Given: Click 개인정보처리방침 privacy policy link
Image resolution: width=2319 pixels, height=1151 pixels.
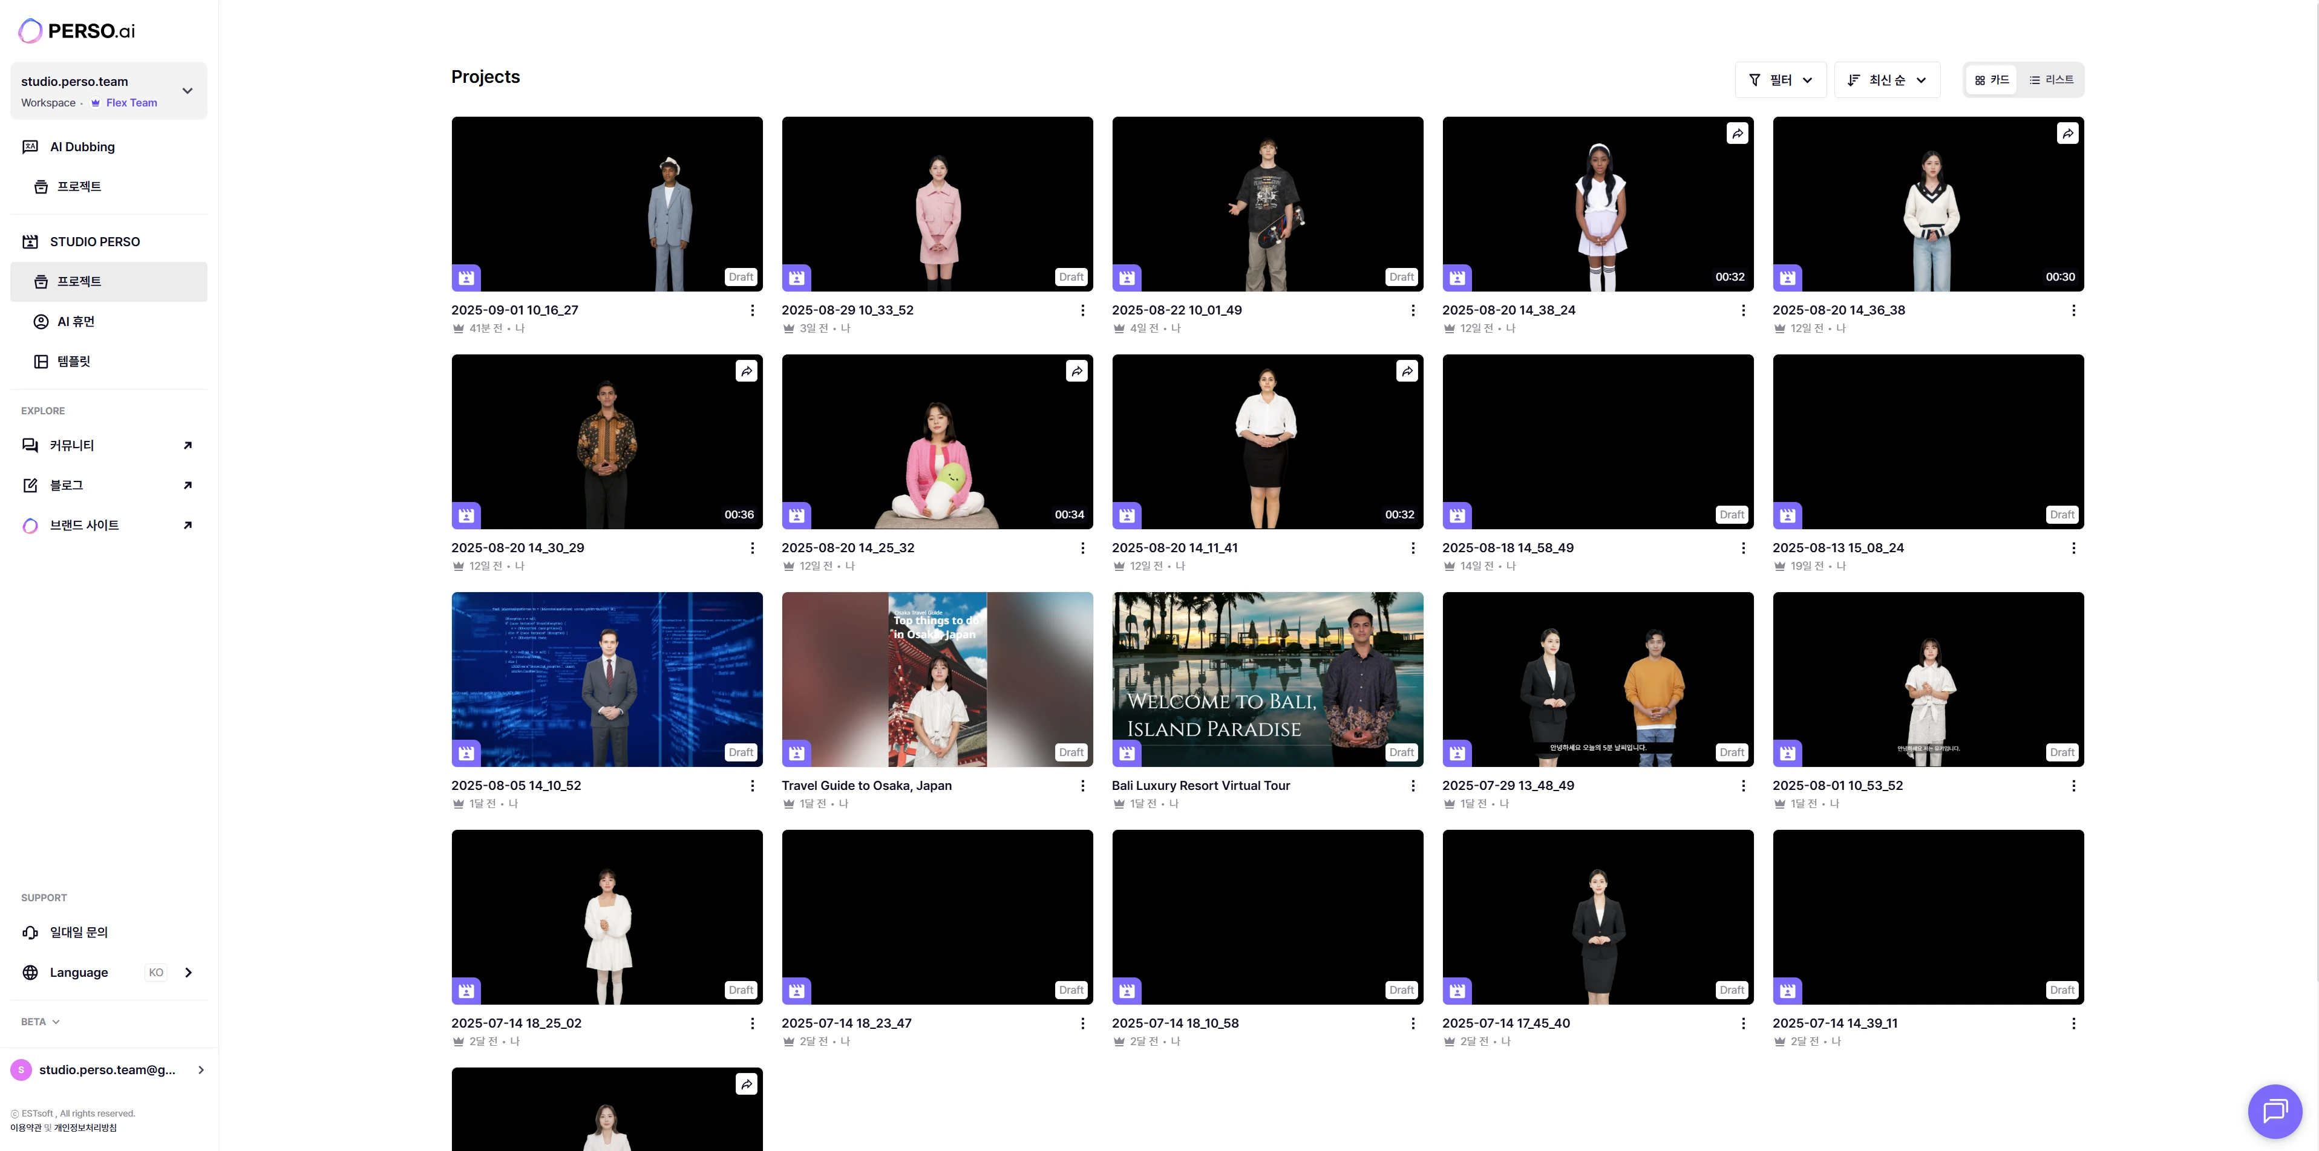Looking at the screenshot, I should [85, 1127].
